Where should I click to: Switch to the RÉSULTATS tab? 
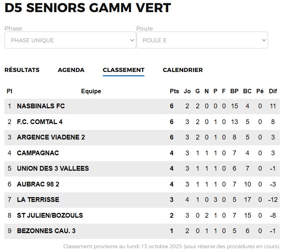(x=22, y=70)
